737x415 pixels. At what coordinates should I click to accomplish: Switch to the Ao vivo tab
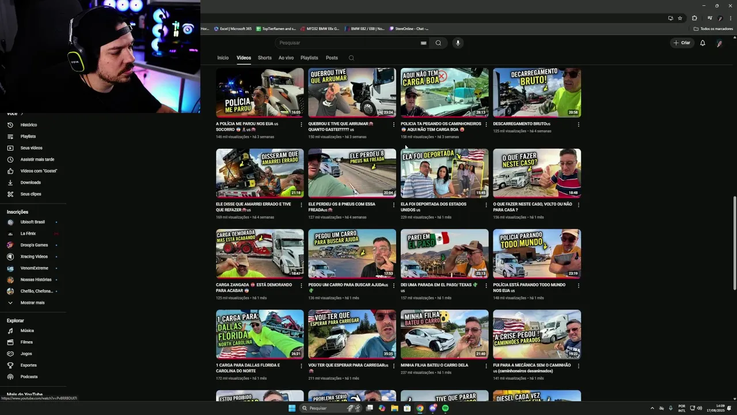286,58
